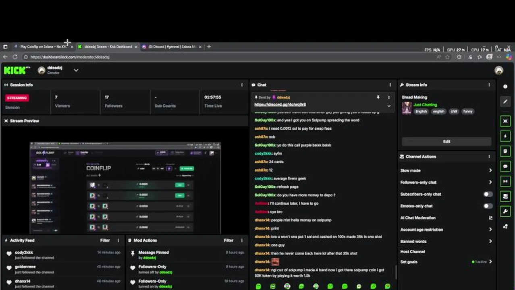Open Channel Actions panel options menu
This screenshot has height=290, width=515.
tap(489, 157)
